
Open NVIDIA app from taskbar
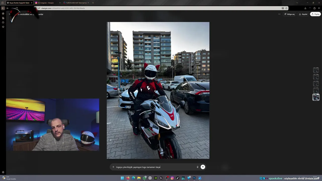(x=155, y=178)
